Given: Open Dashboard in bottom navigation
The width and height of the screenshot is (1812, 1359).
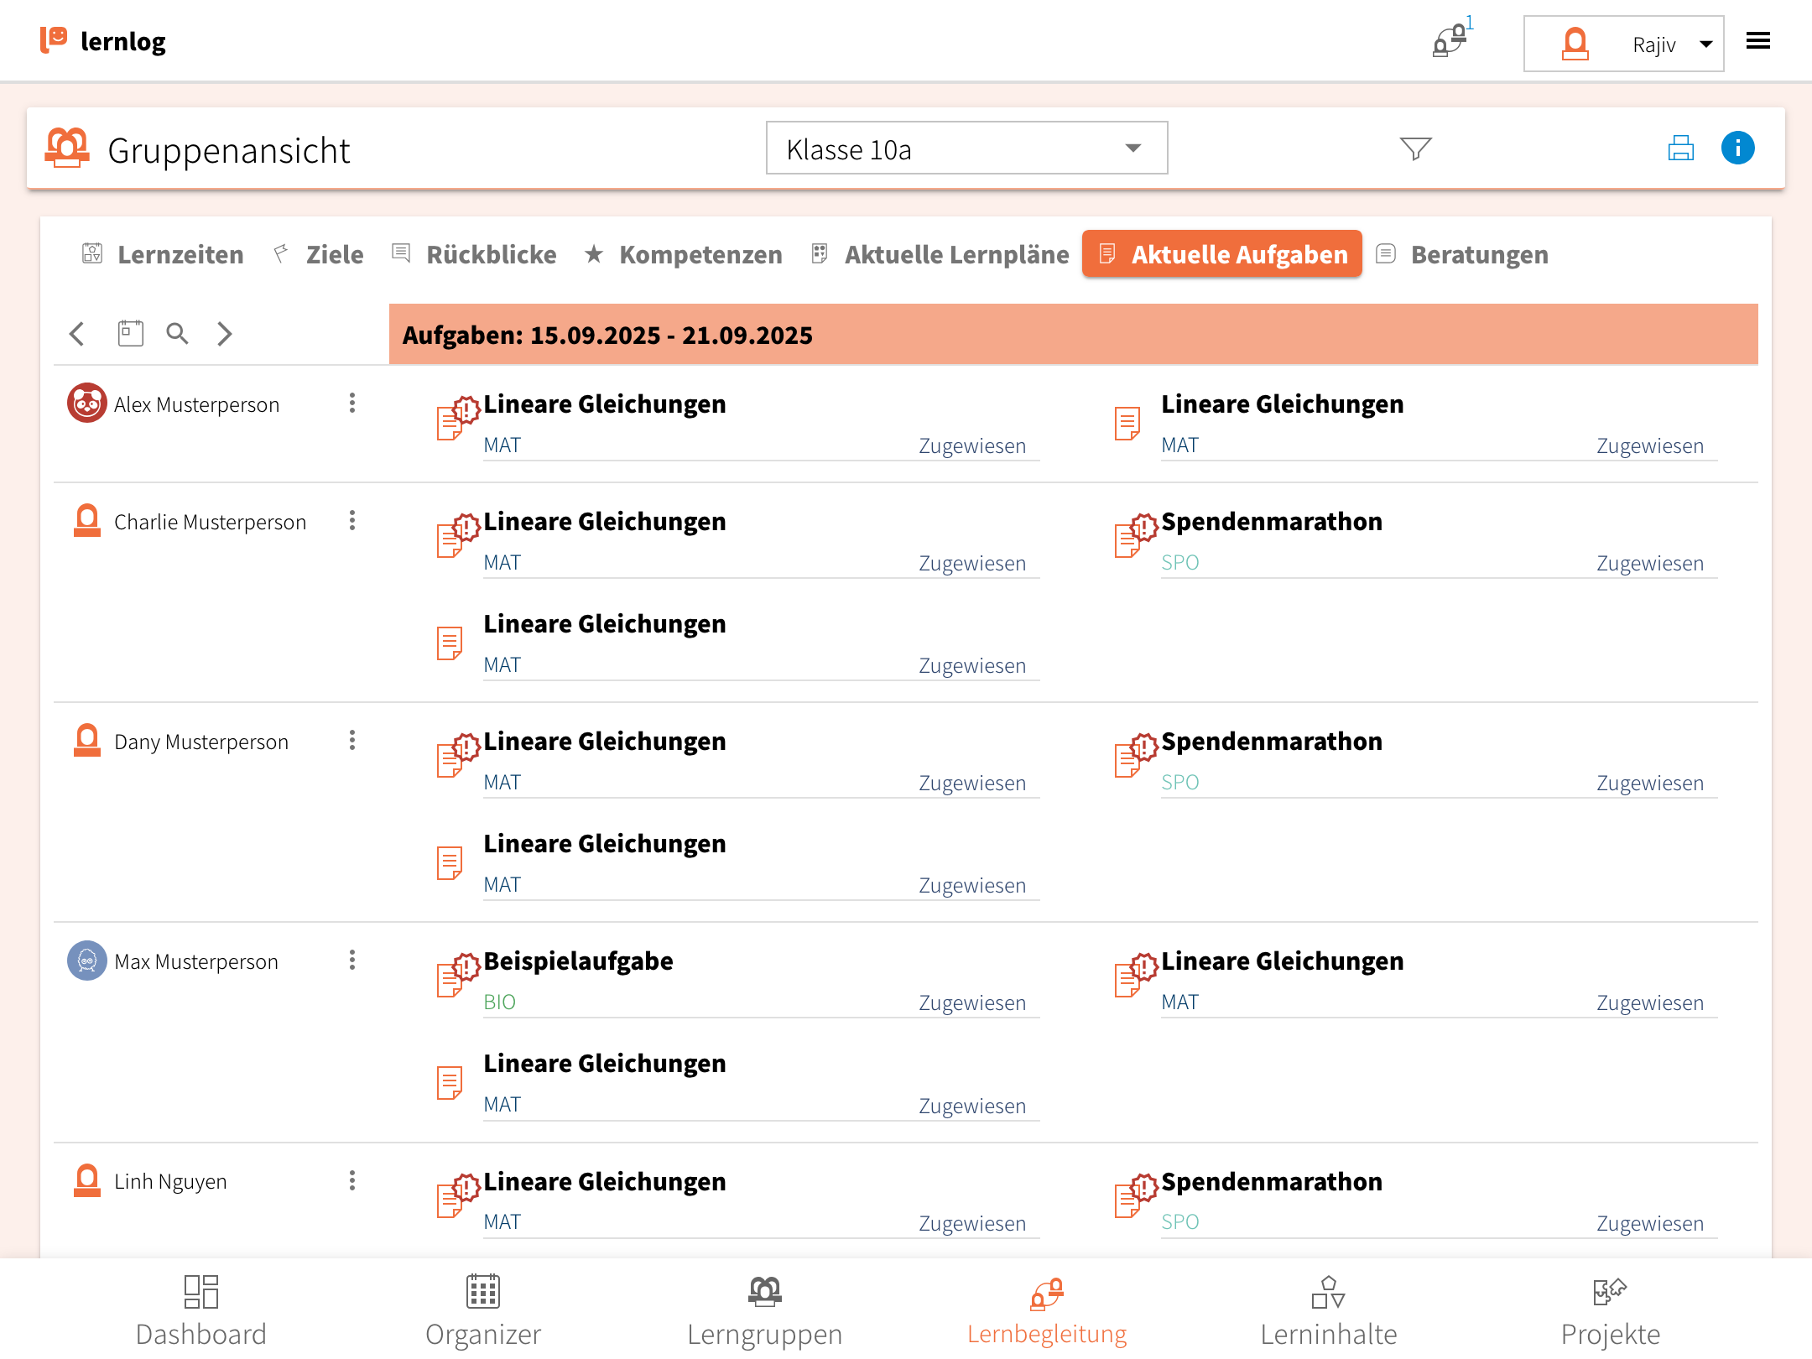Looking at the screenshot, I should 200,1310.
